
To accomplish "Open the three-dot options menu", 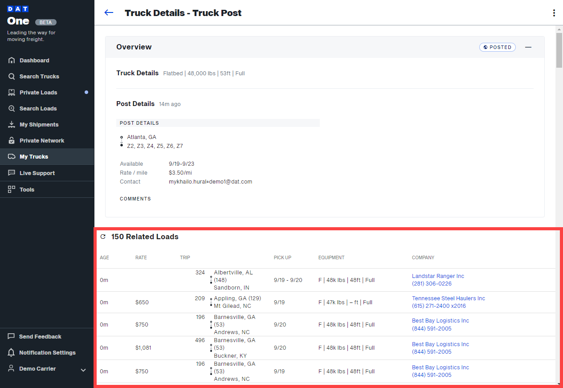I will click(554, 13).
